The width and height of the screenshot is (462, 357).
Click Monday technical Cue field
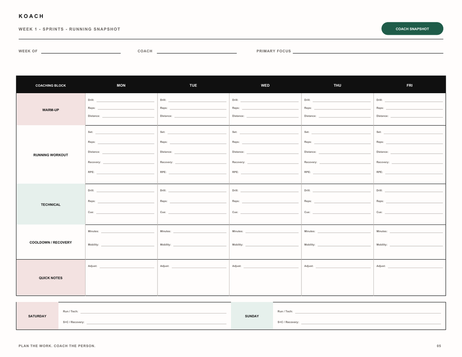[125, 212]
